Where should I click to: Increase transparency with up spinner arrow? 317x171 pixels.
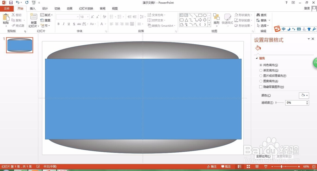[x=307, y=102]
